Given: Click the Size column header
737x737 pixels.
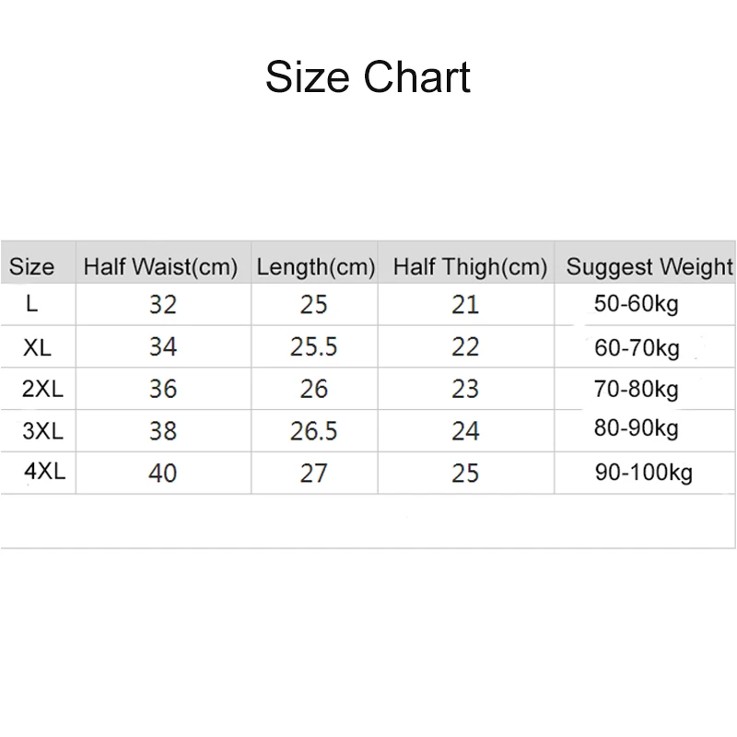Looking at the screenshot, I should click(x=32, y=268).
